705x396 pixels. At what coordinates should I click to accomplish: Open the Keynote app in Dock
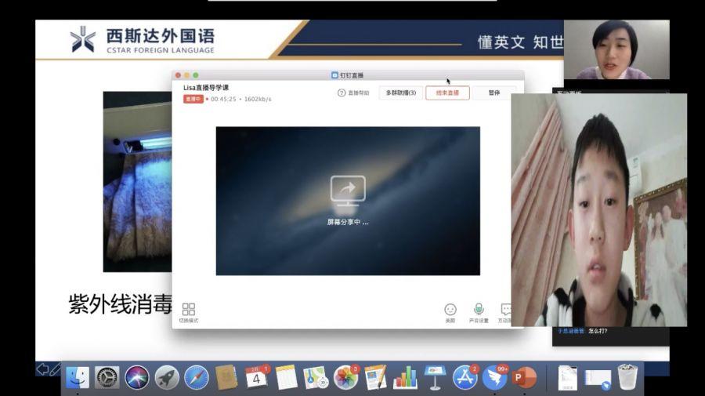tap(435, 377)
